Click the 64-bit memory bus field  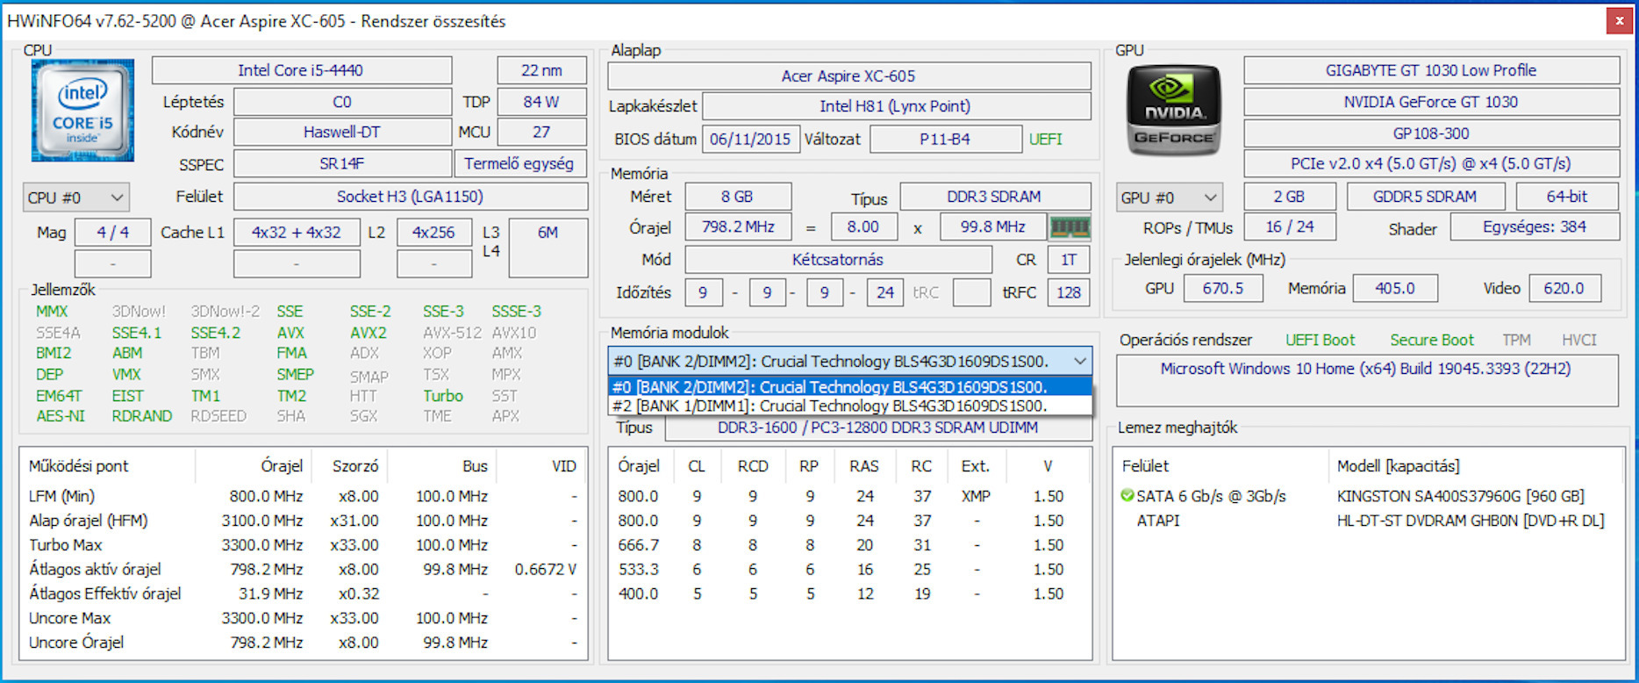1567,197
